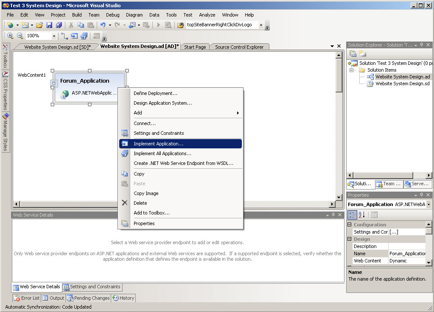434x312 pixels.
Task: Click the Alphabetical sort icon in Properties
Action: [362, 214]
